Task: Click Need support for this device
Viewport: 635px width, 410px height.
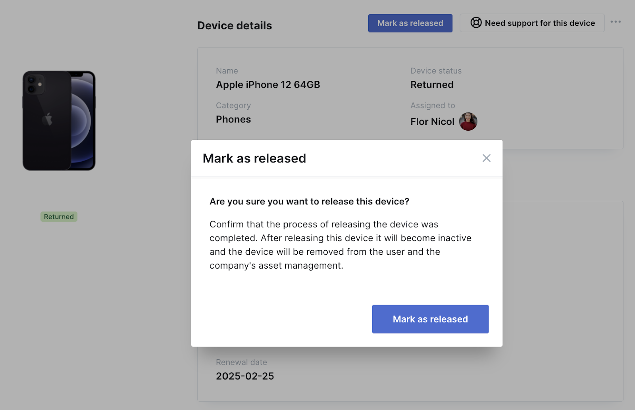Action: coord(532,23)
